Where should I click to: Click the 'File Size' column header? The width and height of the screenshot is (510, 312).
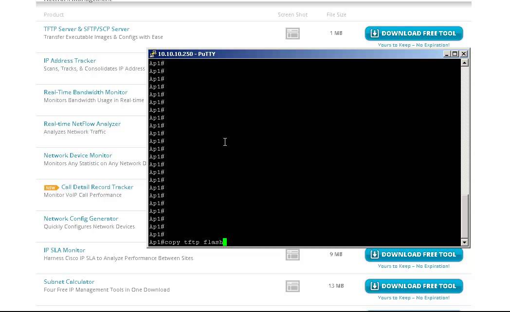click(336, 15)
